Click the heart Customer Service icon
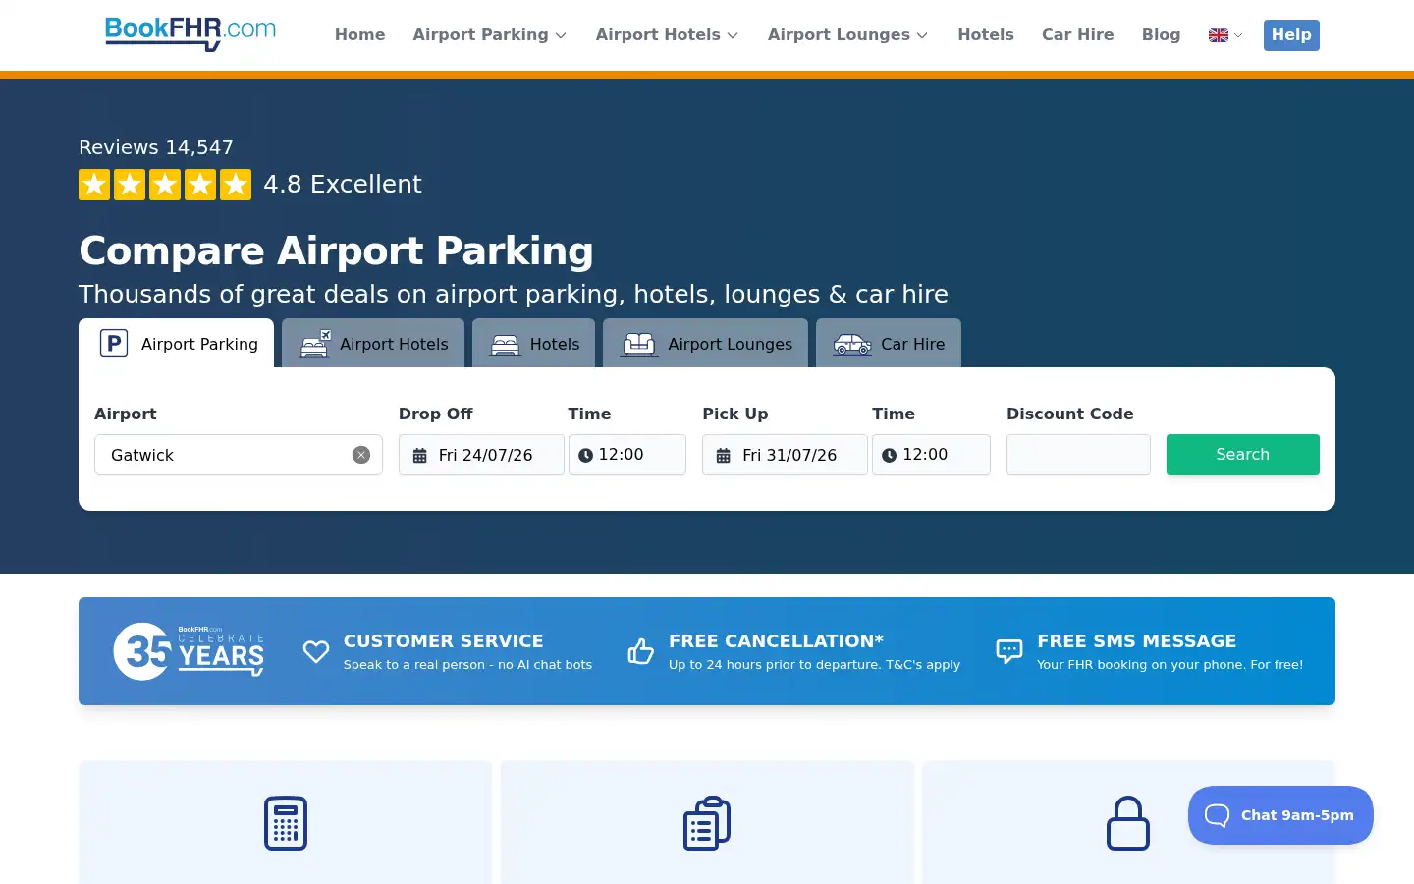Screen dimensions: 1414x884 click(x=316, y=651)
